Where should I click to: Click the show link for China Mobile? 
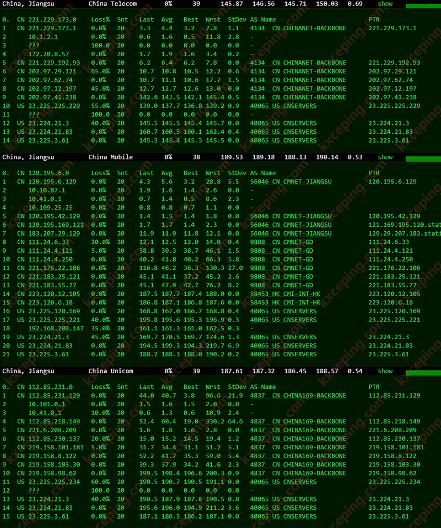(385, 157)
